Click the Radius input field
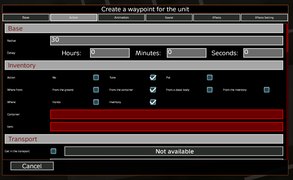The image size is (293, 180). pos(167,41)
